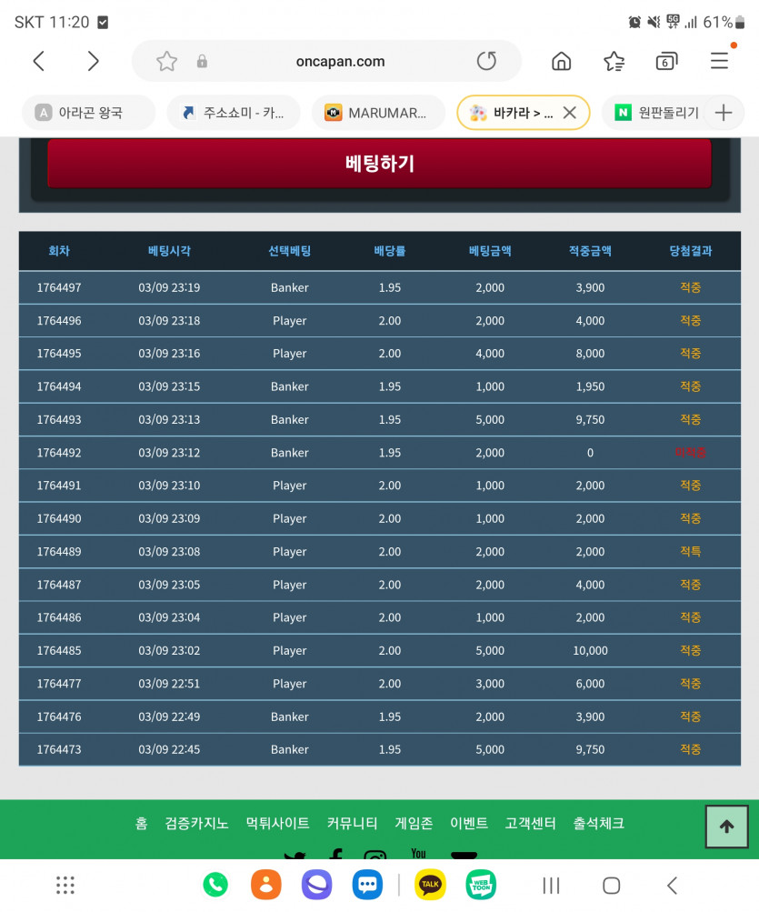
Task: Add a new tab with plus icon
Action: click(x=724, y=113)
